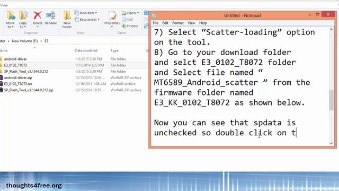339x191 pixels.
Task: Sort files by Name column
Action: coord(4,50)
